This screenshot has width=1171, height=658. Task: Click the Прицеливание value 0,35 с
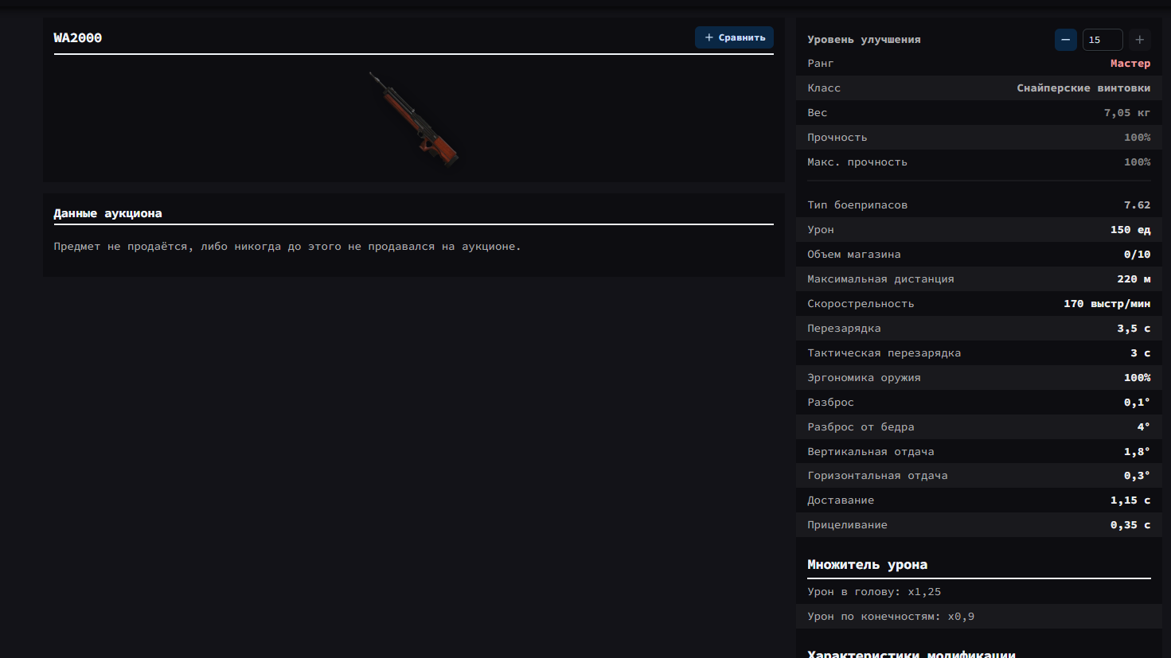point(1130,525)
